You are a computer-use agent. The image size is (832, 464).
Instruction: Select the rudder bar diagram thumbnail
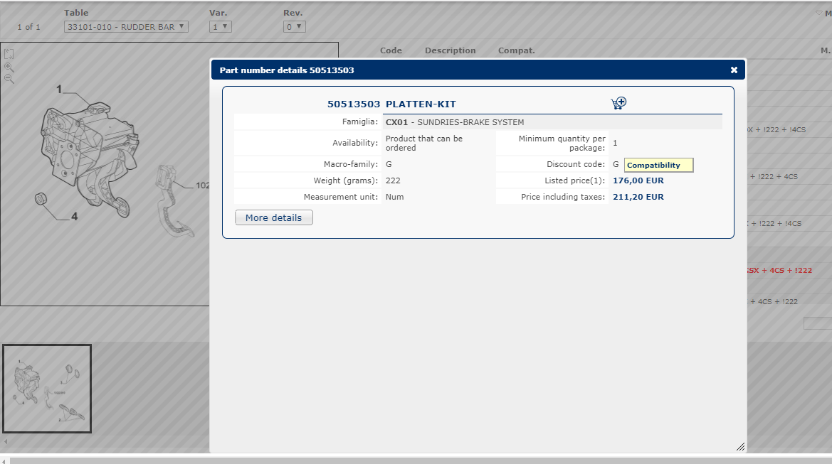pos(47,389)
